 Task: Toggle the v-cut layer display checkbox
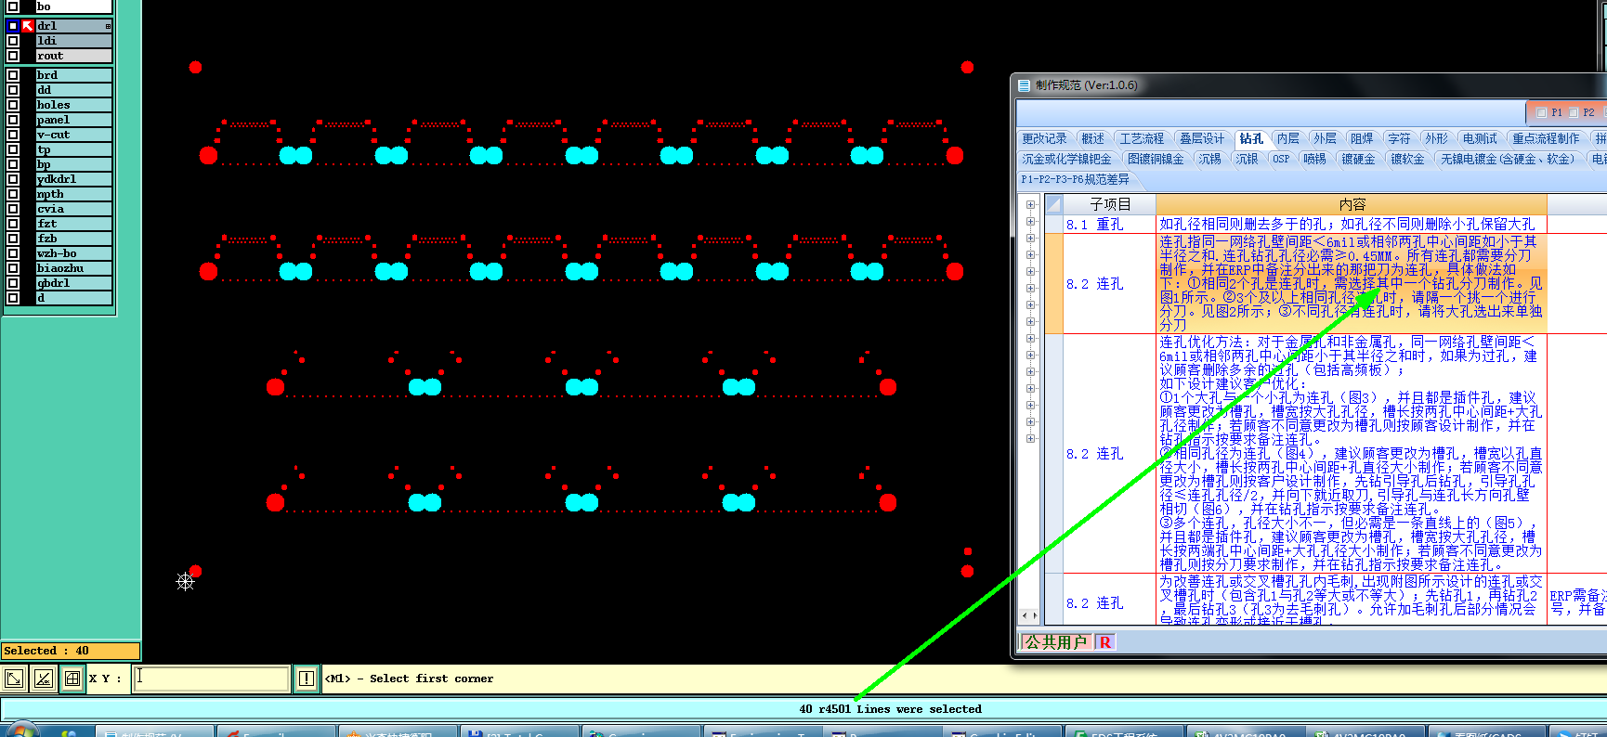pyautogui.click(x=13, y=135)
